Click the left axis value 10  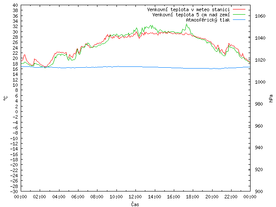click(x=16, y=85)
